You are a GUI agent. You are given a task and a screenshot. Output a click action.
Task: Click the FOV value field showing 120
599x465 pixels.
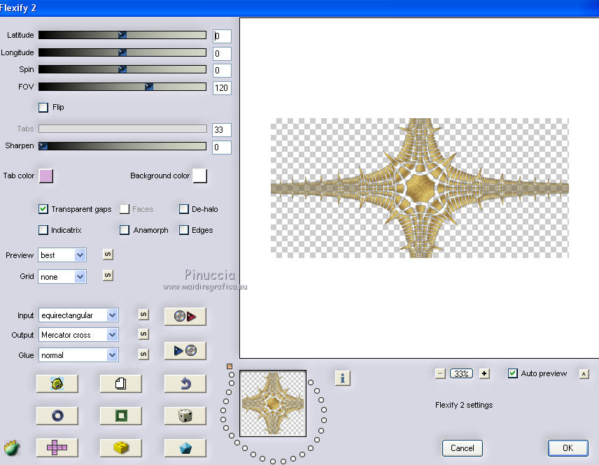[222, 88]
